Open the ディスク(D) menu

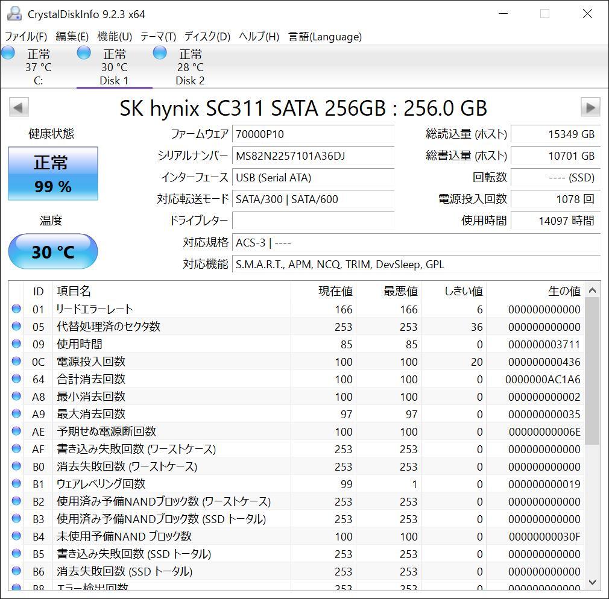pyautogui.click(x=207, y=37)
